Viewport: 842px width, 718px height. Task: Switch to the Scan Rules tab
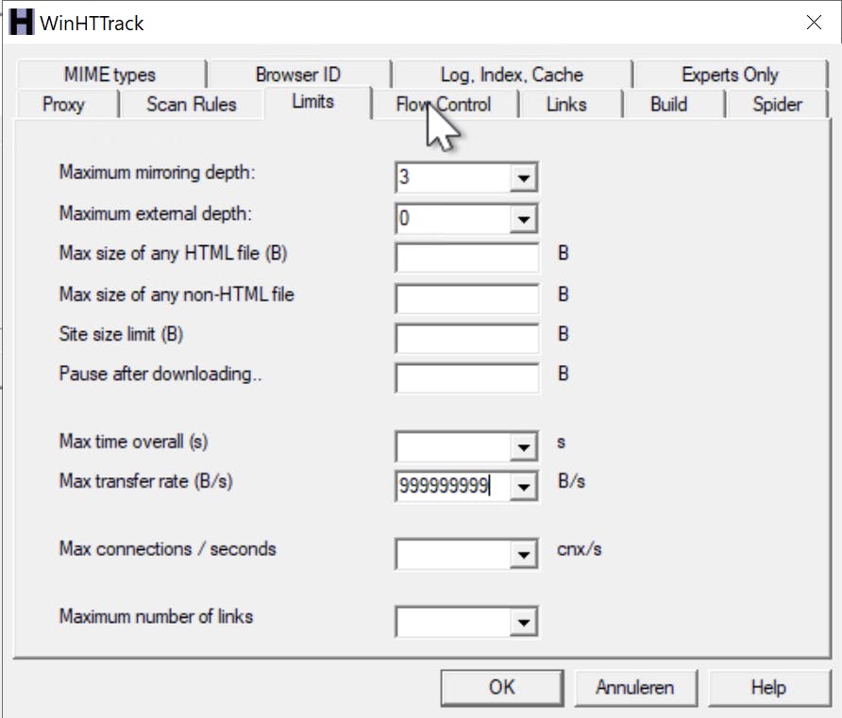(192, 104)
